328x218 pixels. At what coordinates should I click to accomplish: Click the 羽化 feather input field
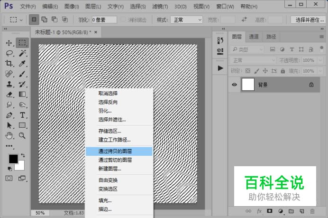coord(104,19)
